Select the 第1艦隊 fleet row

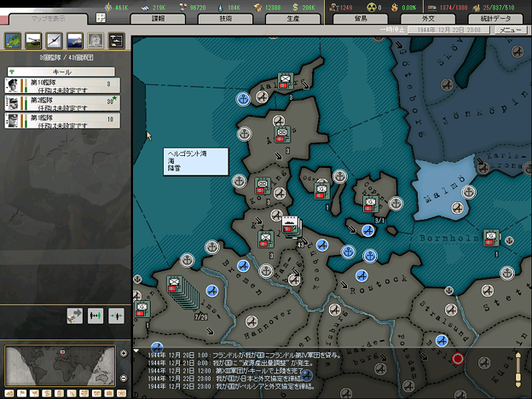coord(62,121)
